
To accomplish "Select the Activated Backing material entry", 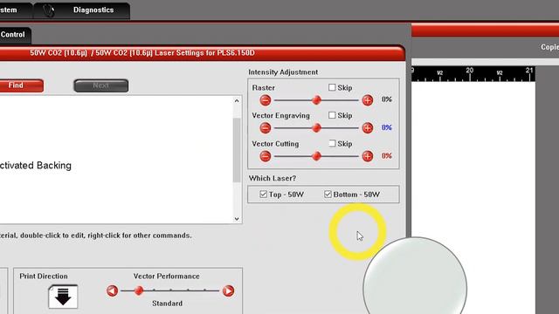I will pos(36,166).
